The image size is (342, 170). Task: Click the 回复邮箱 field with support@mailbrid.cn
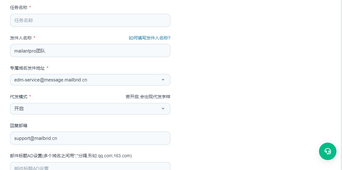90,138
